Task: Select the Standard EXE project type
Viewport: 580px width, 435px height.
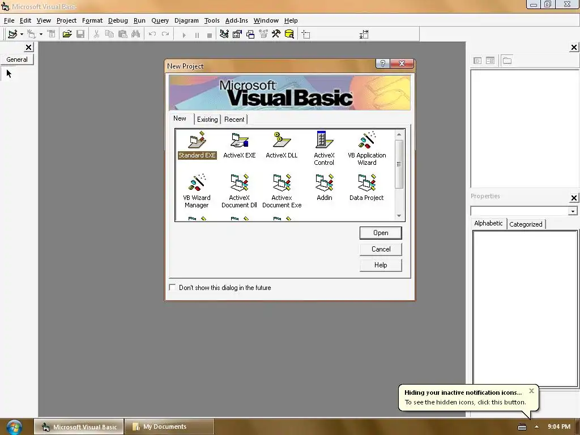Action: 197,145
